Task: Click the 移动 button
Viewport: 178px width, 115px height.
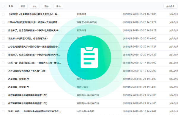Action: pos(58,6)
